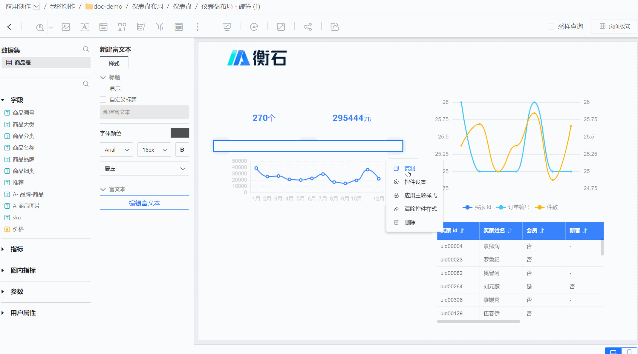Viewport: 638px width, 354px height.
Task: Click the export icon in toolbar
Action: (335, 27)
